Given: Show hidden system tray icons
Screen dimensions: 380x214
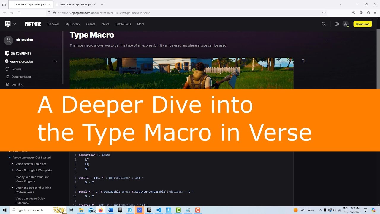Looking at the screenshot, I should tap(320, 210).
